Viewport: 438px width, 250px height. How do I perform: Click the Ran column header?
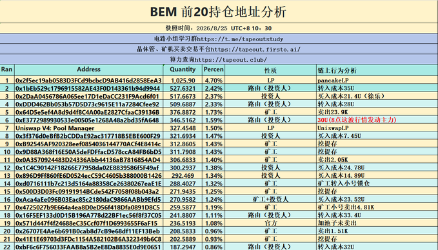click(x=7, y=70)
